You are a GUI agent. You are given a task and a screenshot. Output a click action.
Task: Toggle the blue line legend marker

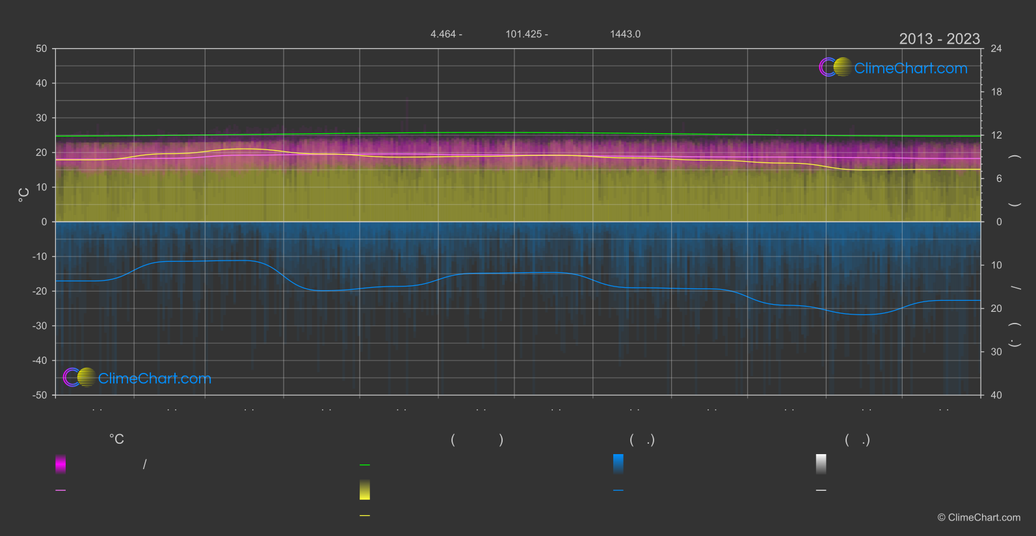point(618,491)
